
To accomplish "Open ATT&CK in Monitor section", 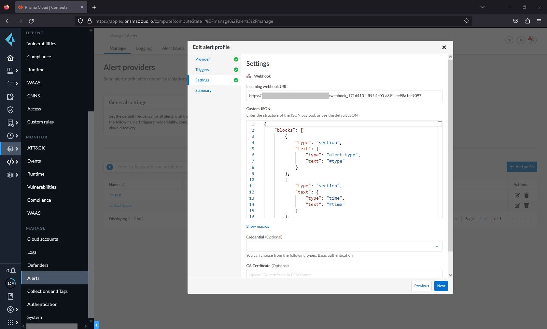I will (36, 148).
